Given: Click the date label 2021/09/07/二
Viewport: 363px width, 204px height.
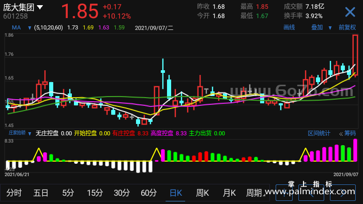Looking at the screenshot, I should click(154, 28).
